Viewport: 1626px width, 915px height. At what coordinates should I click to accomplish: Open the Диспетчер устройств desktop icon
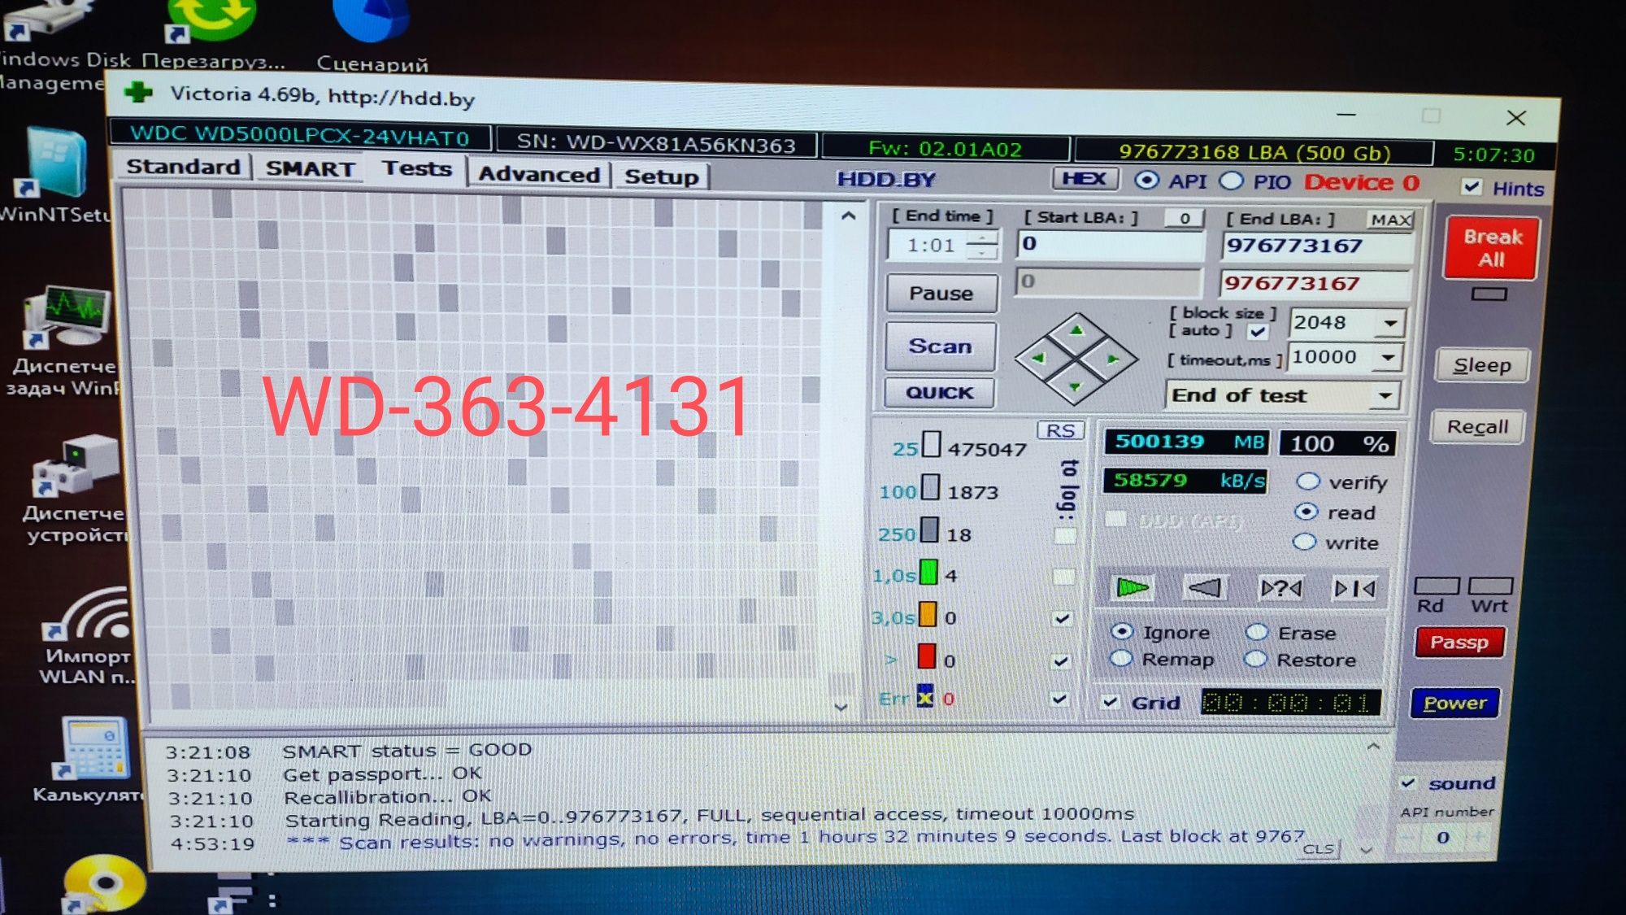[x=75, y=488]
